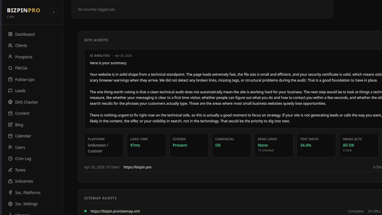Click the Soc. Settings gear icon
Image resolution: width=382 pixels, height=215 pixels.
click(10, 204)
